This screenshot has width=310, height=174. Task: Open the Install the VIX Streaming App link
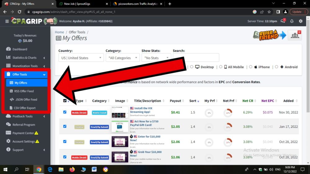coord(143,110)
